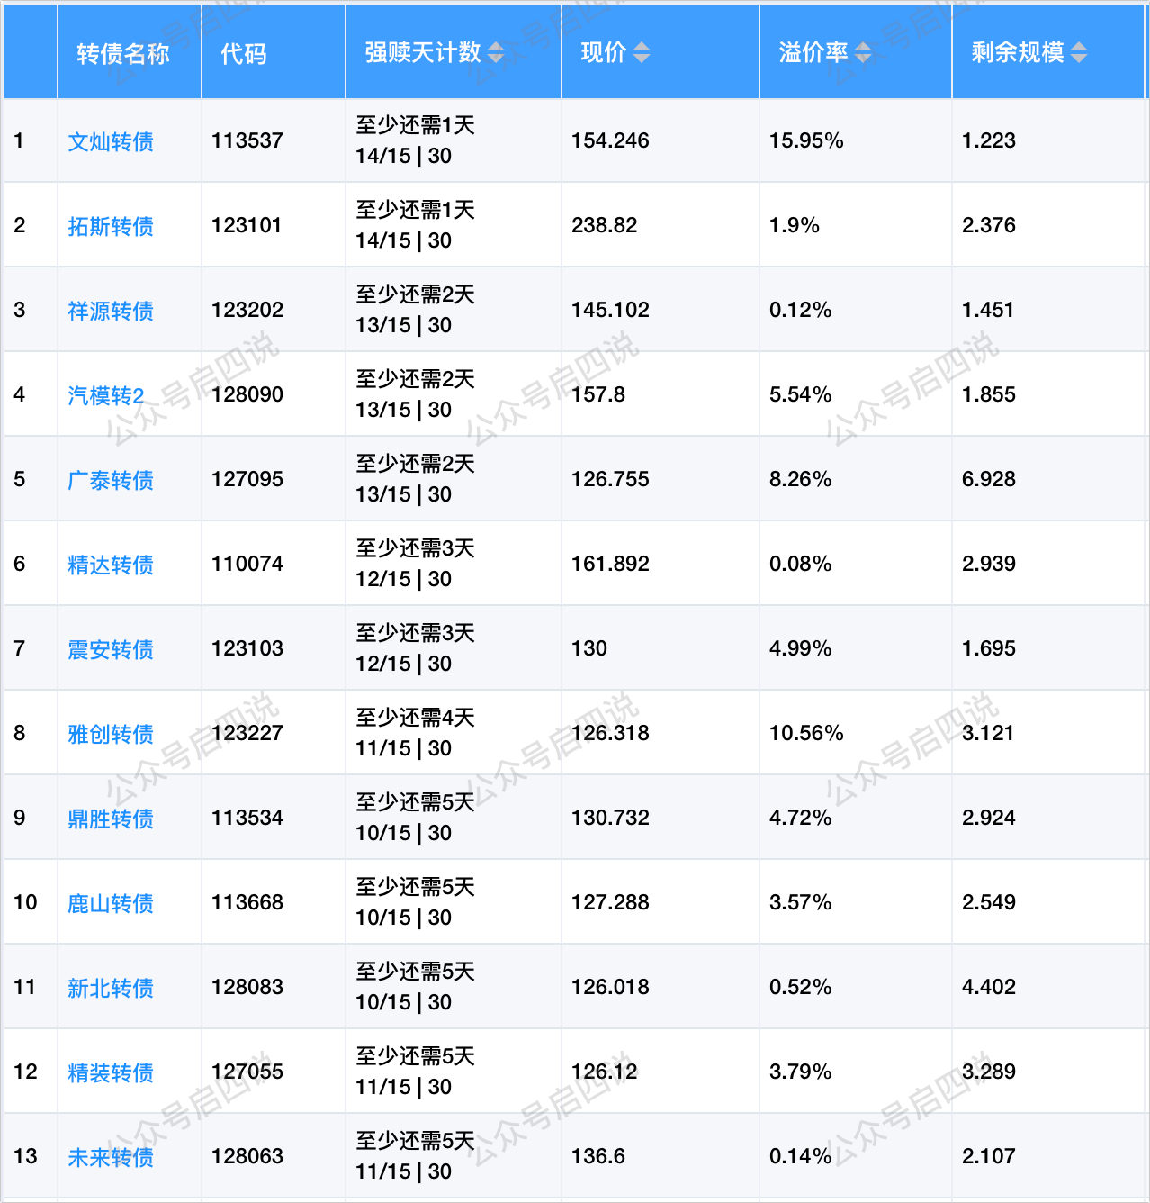
Task: Select the 广泰转债 link
Action: point(111,480)
